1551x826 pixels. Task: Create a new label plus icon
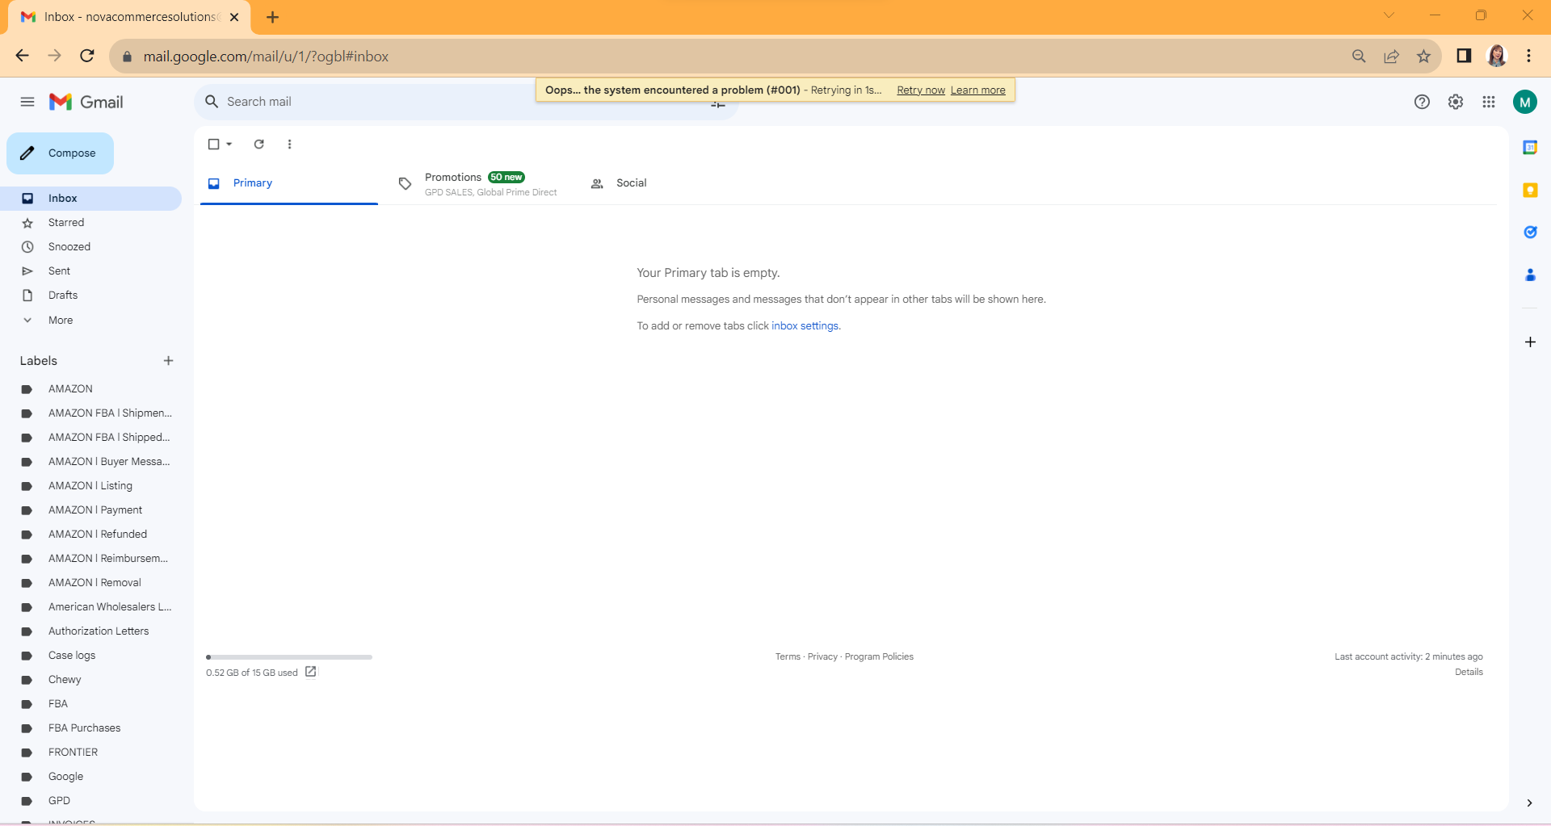click(x=168, y=361)
